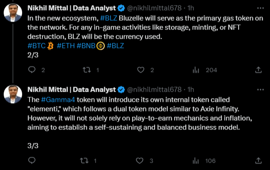Open the #ETH hashtag link
Image resolution: width=270 pixels, height=170 pixels.
66,46
